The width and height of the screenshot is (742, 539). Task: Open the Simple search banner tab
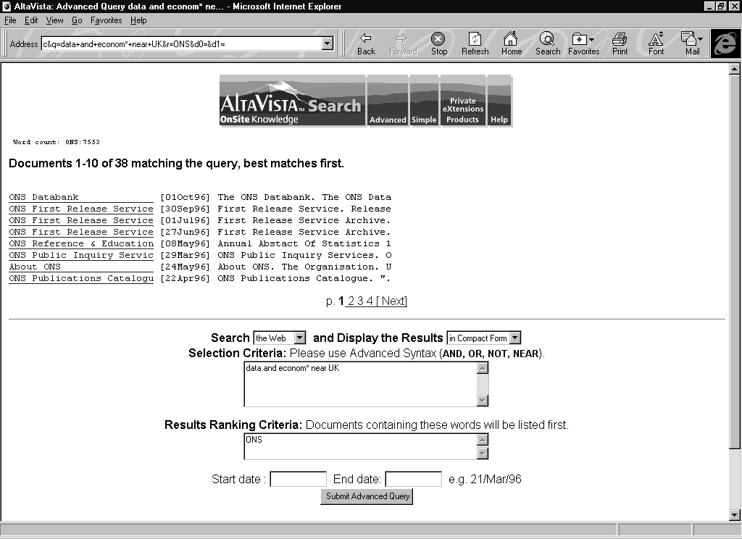tap(424, 100)
